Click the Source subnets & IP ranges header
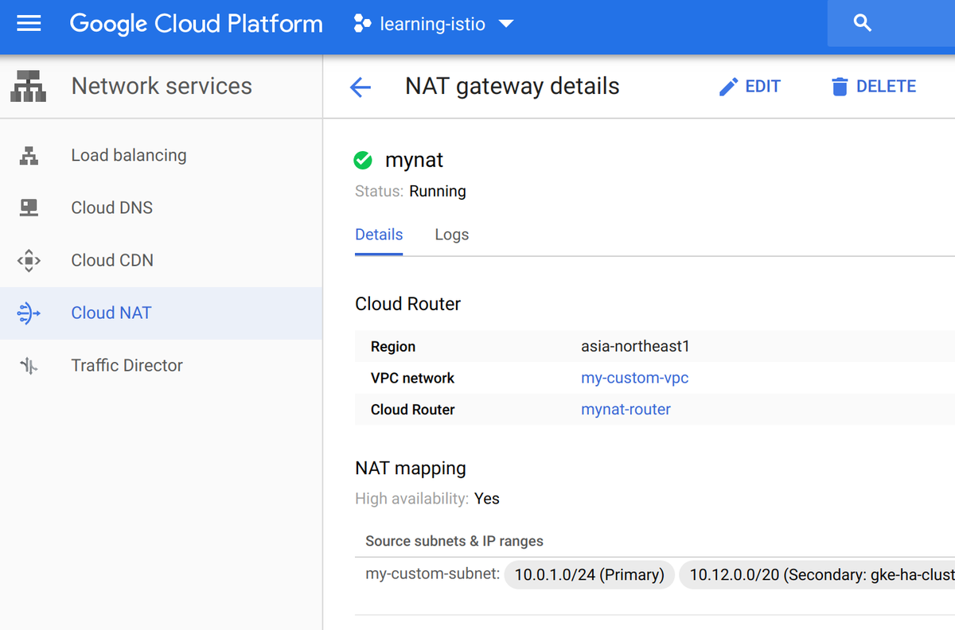 click(454, 541)
